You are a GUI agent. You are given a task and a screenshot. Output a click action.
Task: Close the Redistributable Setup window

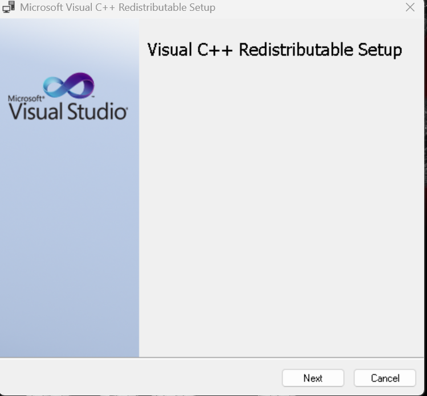[x=410, y=7]
